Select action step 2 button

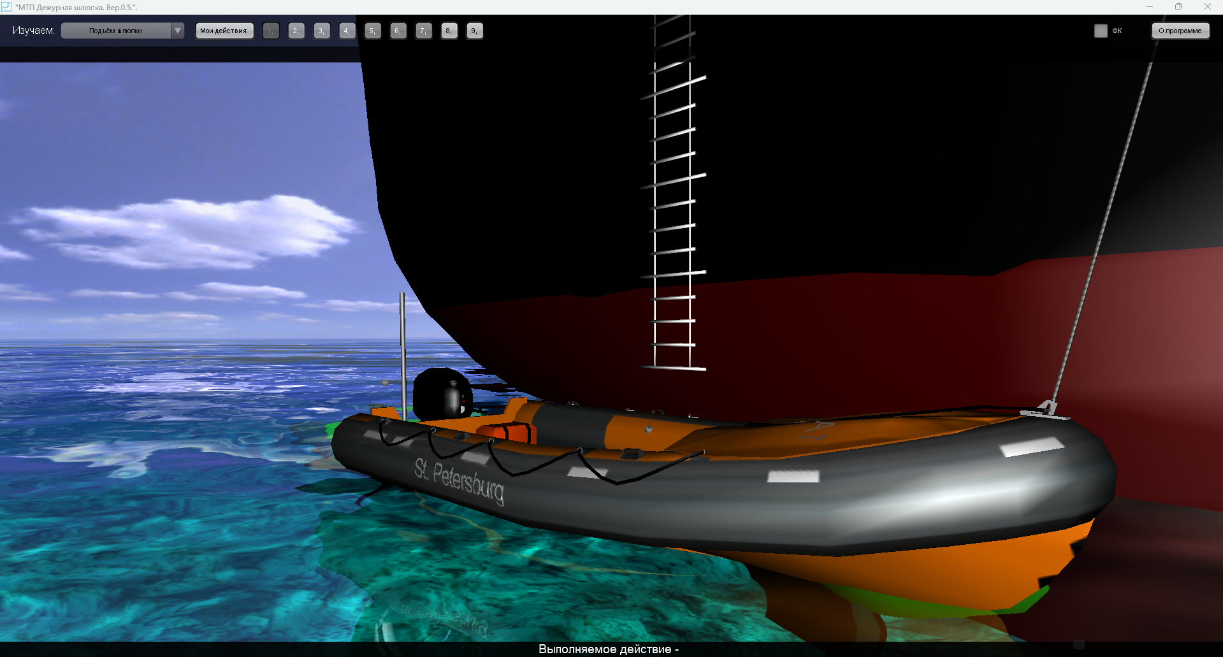296,31
